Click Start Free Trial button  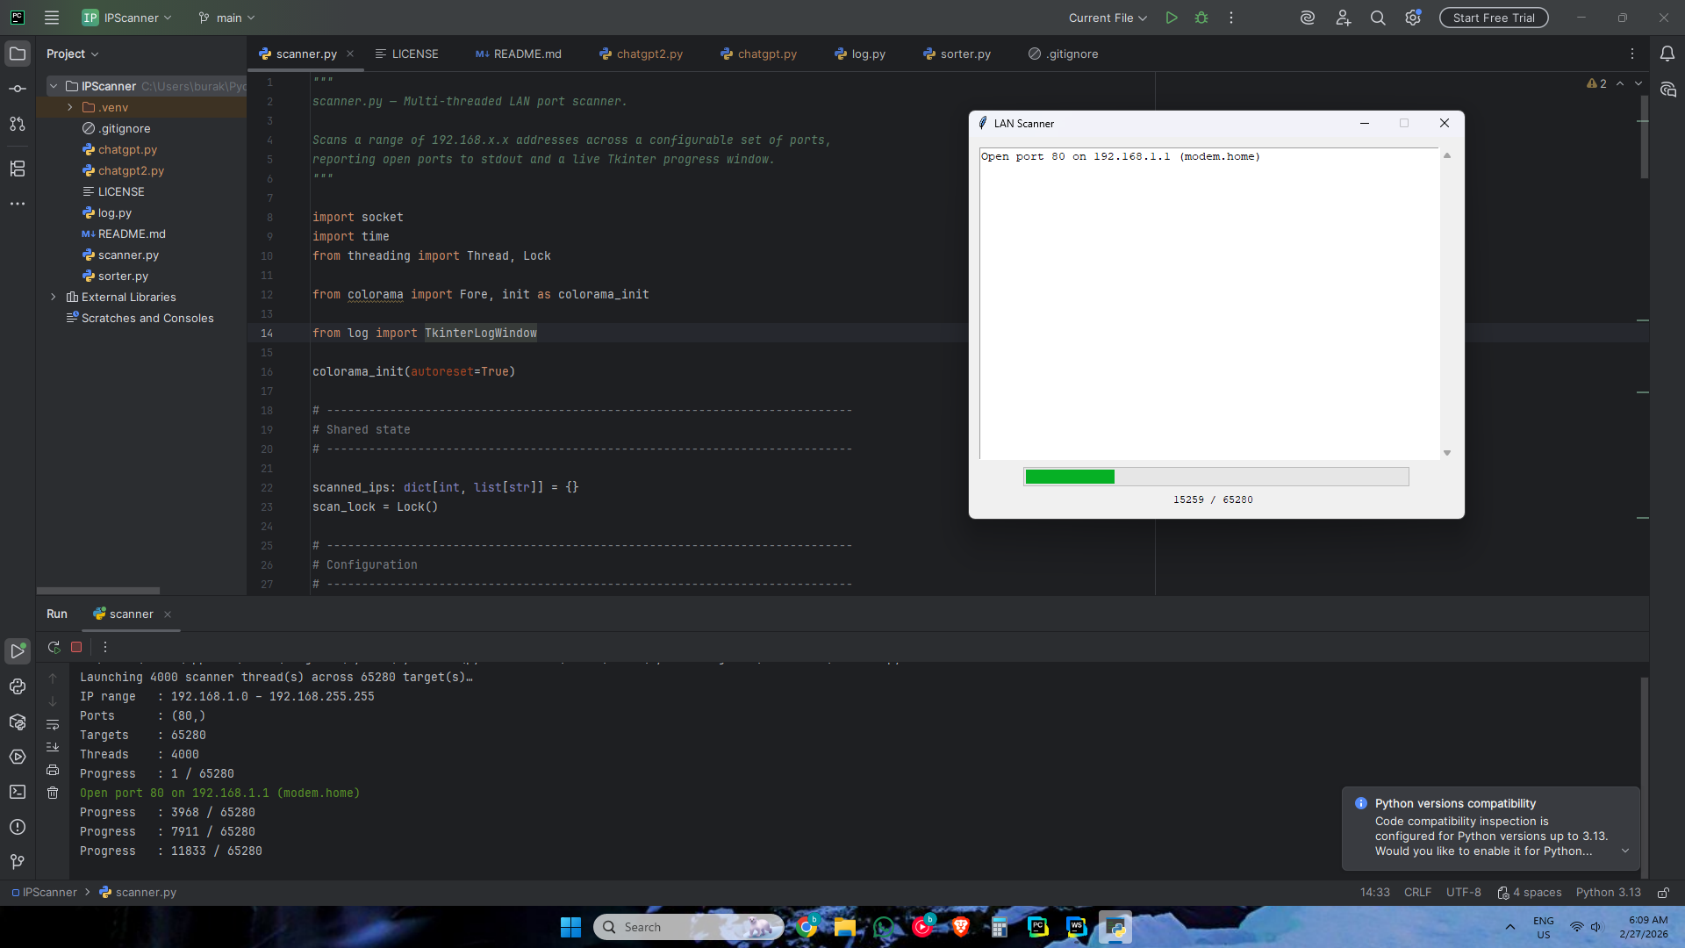[1494, 18]
